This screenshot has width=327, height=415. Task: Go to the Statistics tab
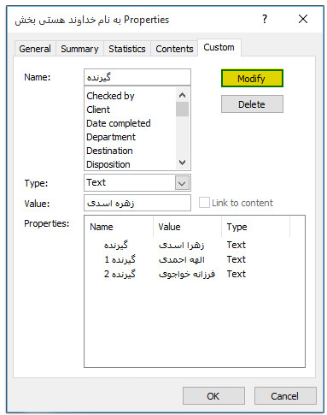pyautogui.click(x=127, y=49)
